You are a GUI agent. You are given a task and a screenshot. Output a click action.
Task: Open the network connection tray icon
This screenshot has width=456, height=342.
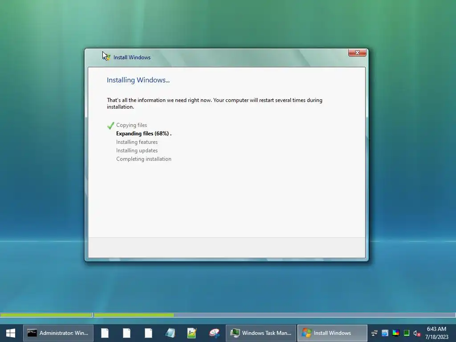tap(375, 333)
